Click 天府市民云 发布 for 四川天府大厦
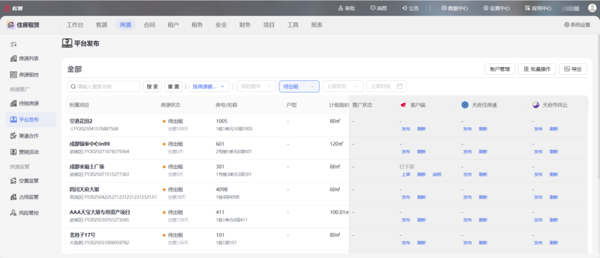Viewport: 600px width, 258px height. (x=538, y=197)
